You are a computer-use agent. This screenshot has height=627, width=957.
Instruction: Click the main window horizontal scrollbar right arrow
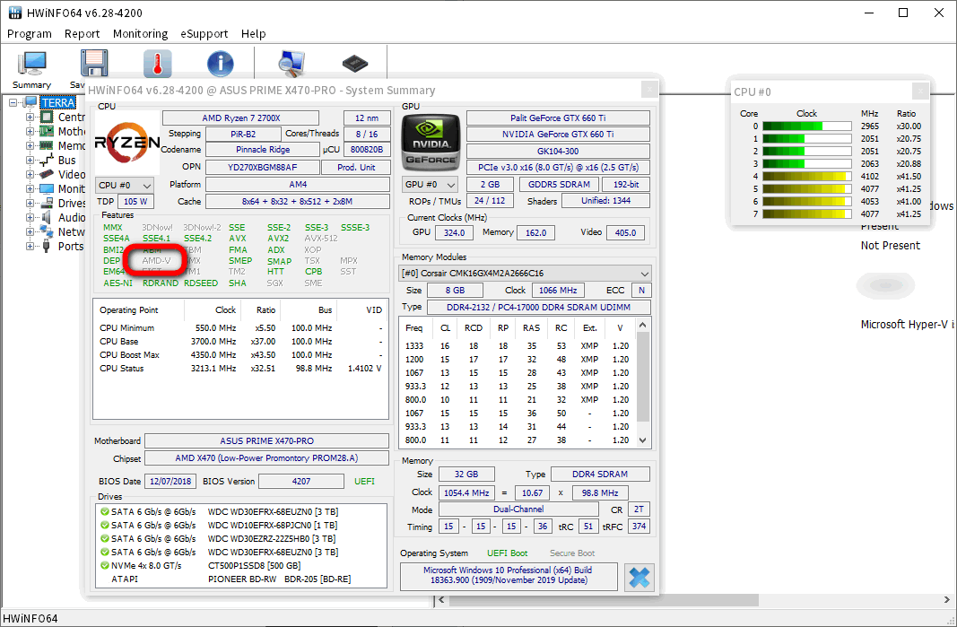pyautogui.click(x=946, y=600)
